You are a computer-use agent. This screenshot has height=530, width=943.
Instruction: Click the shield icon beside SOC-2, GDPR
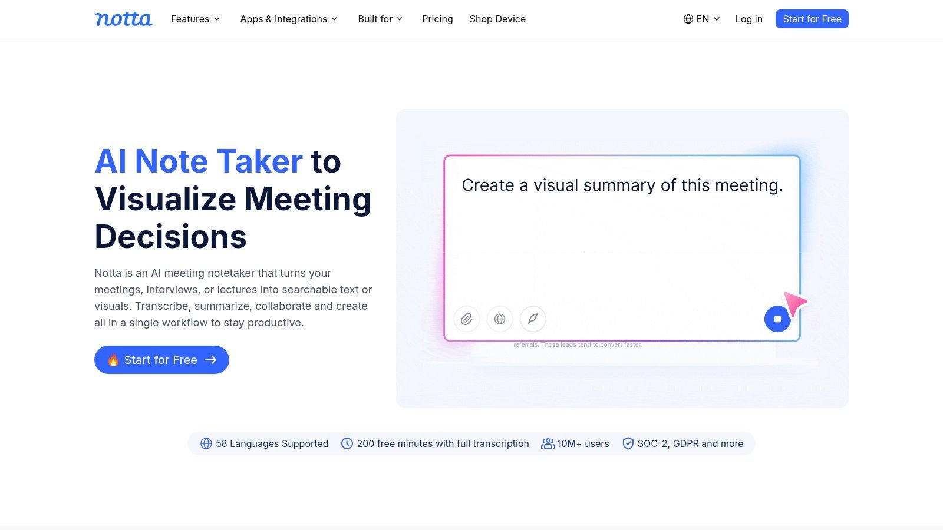pyautogui.click(x=628, y=443)
